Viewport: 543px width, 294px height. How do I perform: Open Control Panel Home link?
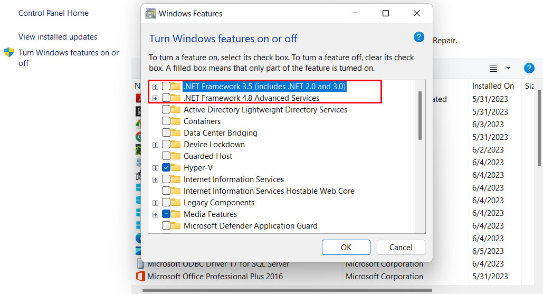53,13
